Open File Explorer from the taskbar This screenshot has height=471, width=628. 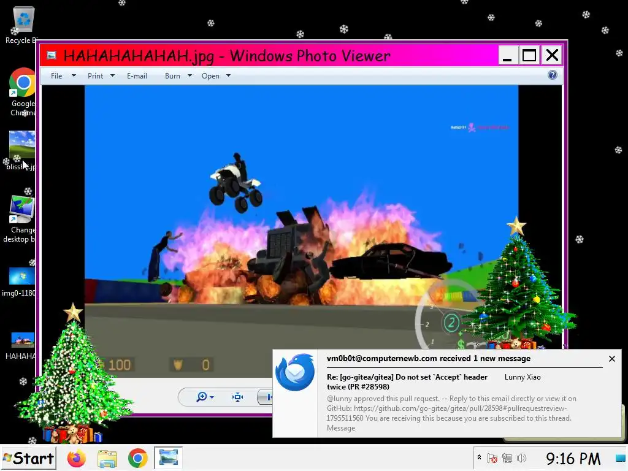(107, 459)
